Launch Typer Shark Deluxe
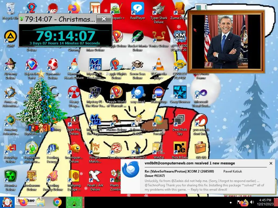278x208 pixels. 159,13
